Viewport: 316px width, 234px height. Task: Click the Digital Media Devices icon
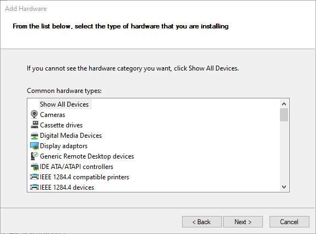point(34,136)
